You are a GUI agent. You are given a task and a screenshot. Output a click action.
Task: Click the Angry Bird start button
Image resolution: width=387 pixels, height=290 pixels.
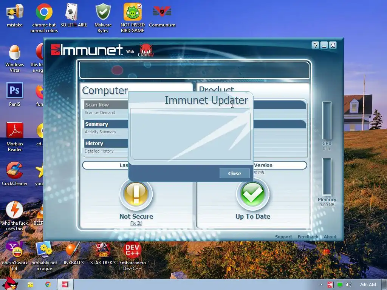point(10,284)
